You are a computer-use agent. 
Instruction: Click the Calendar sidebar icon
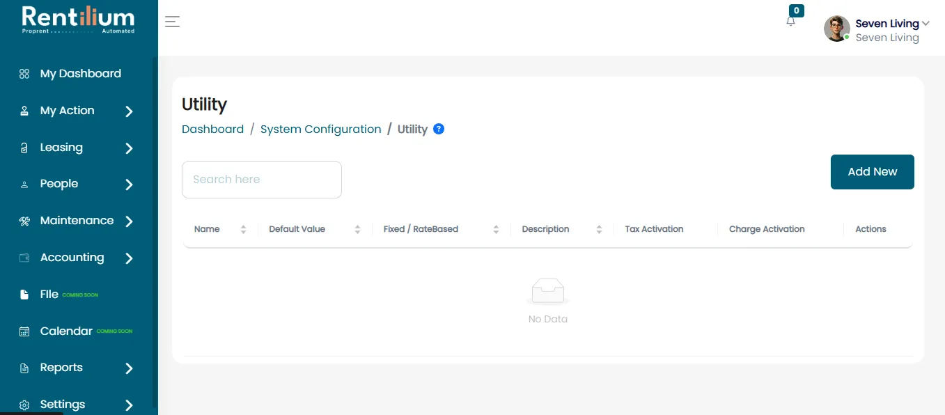point(24,331)
